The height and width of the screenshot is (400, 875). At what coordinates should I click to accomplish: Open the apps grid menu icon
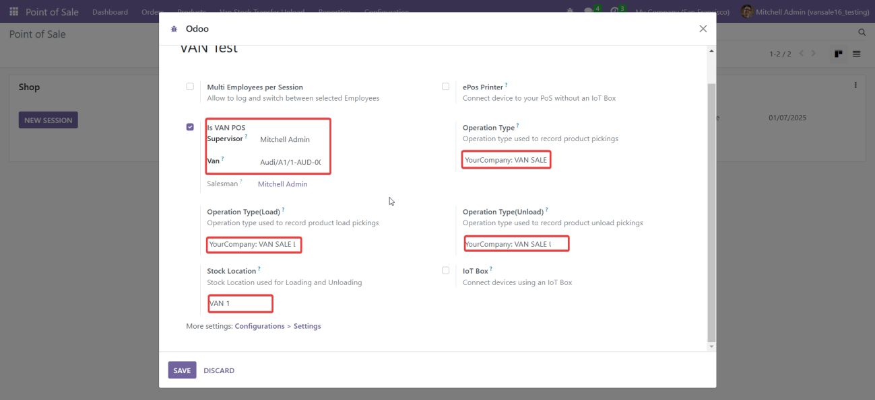pos(13,12)
